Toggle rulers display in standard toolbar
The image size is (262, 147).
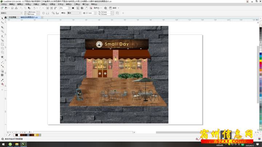click(x=77, y=8)
